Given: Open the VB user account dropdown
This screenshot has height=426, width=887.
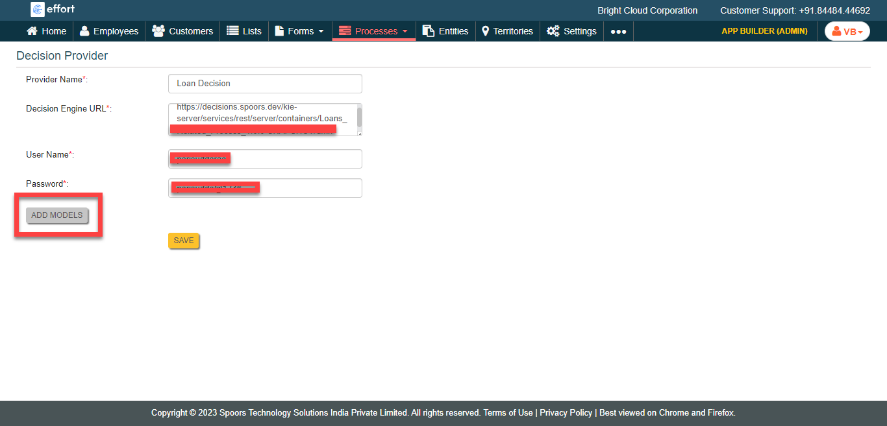Looking at the screenshot, I should click(x=847, y=31).
